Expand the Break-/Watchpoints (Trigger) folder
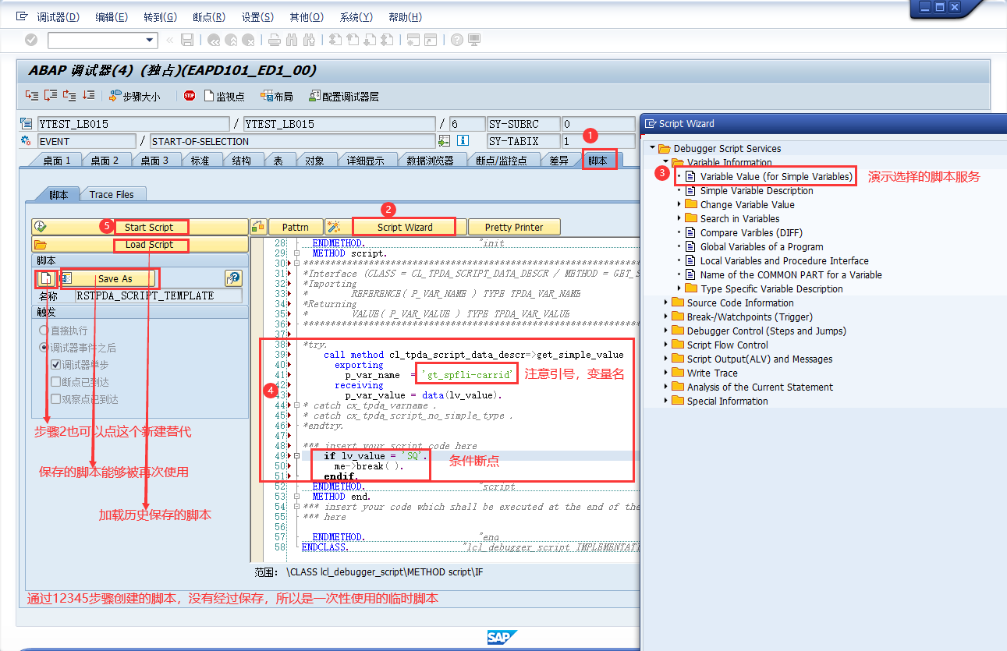 665,317
